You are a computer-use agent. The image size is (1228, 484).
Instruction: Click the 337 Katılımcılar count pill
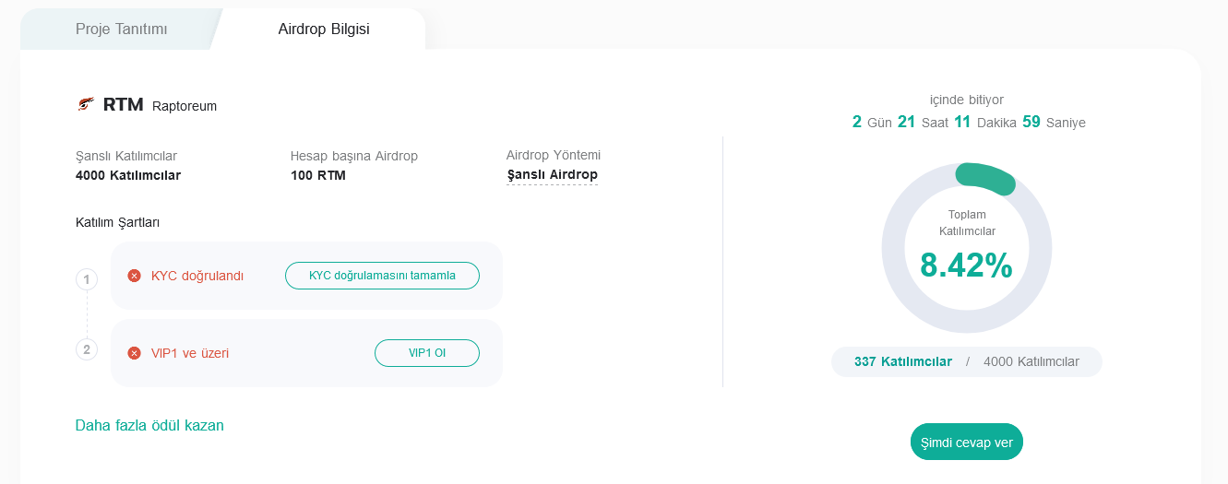click(x=903, y=361)
